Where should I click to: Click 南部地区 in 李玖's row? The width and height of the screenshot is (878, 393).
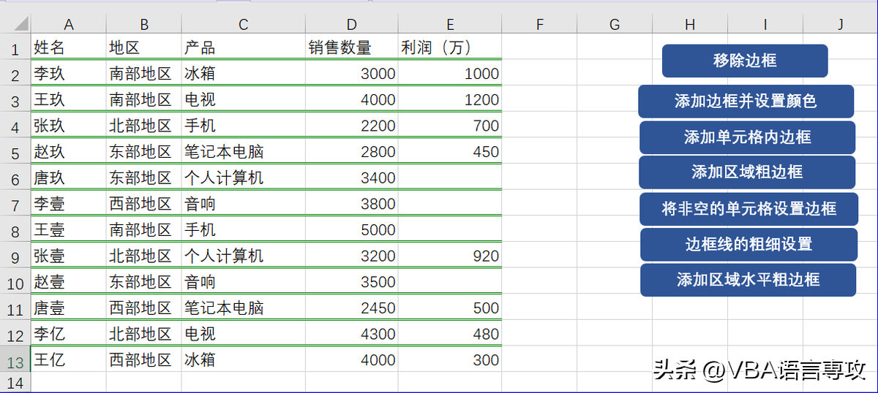pyautogui.click(x=143, y=74)
